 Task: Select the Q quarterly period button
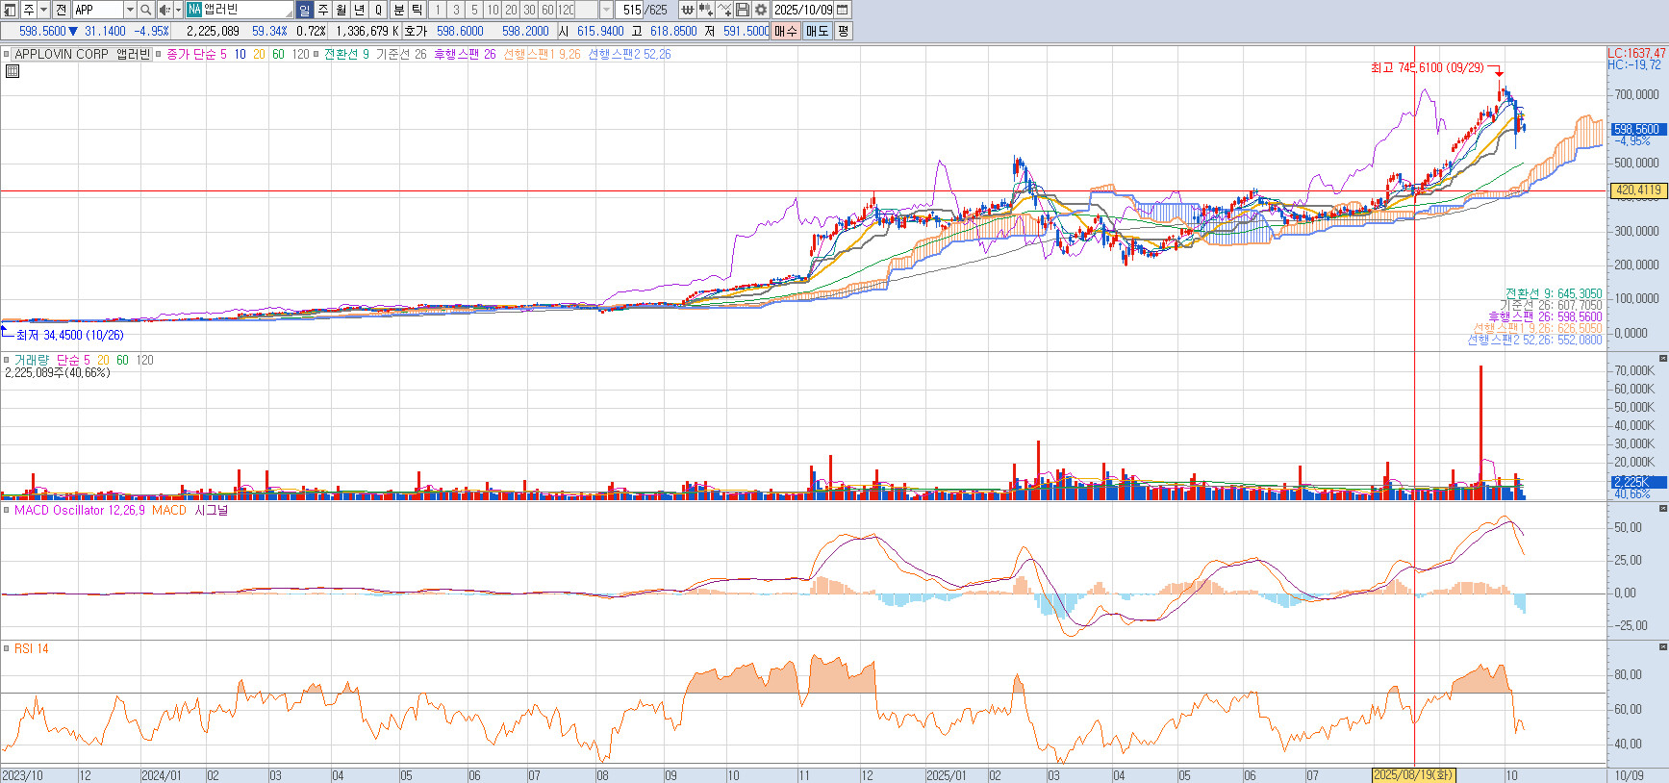[378, 10]
